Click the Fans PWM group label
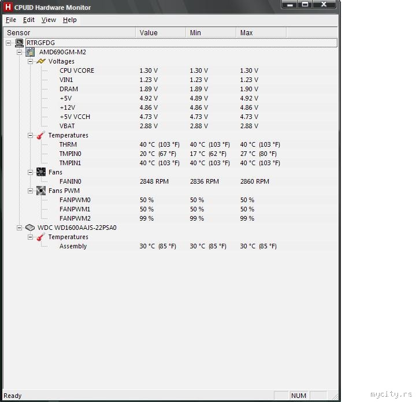Viewport: 416px width, 402px height. point(64,191)
